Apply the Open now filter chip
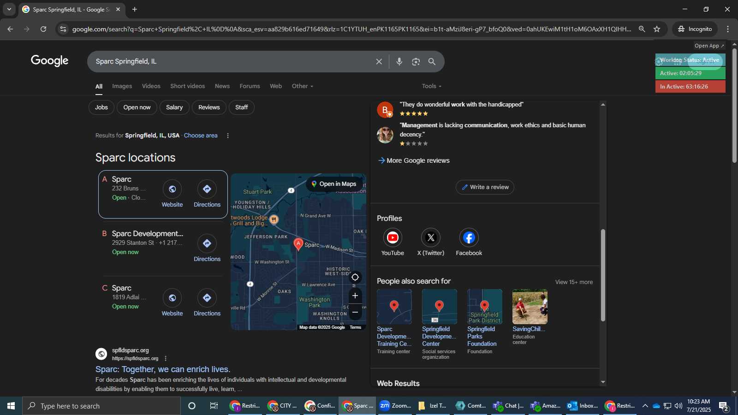Screen dimensions: 738x415 click(x=137, y=107)
